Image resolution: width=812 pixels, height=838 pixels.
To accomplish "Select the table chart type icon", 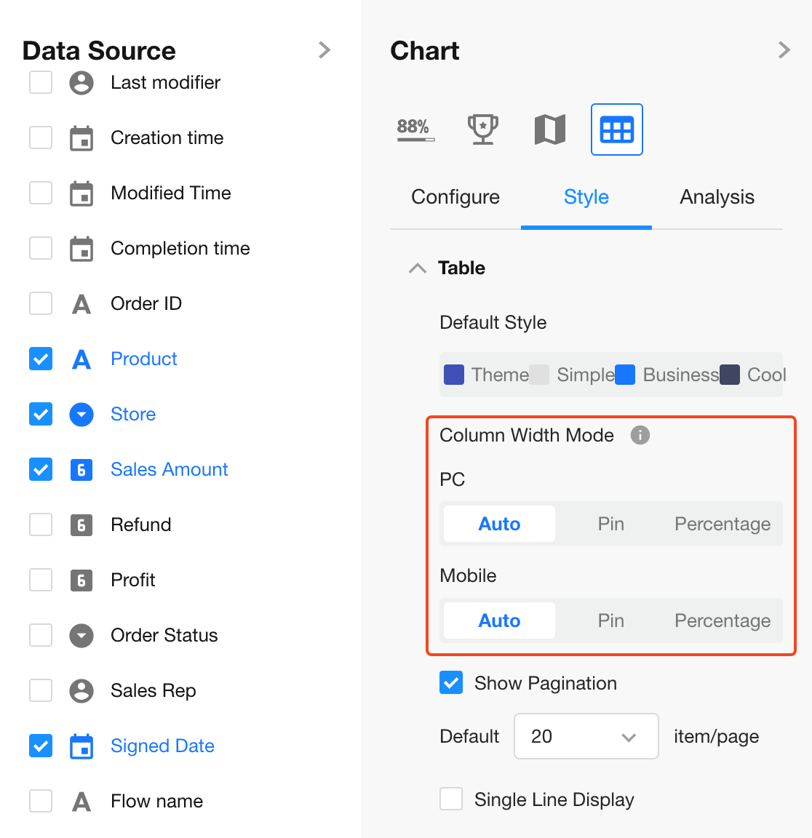I will pyautogui.click(x=616, y=129).
